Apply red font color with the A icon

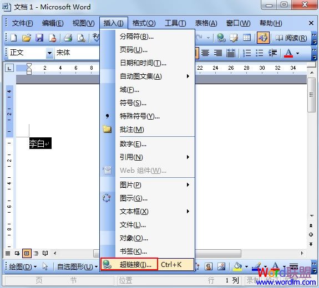pyautogui.click(x=288, y=53)
